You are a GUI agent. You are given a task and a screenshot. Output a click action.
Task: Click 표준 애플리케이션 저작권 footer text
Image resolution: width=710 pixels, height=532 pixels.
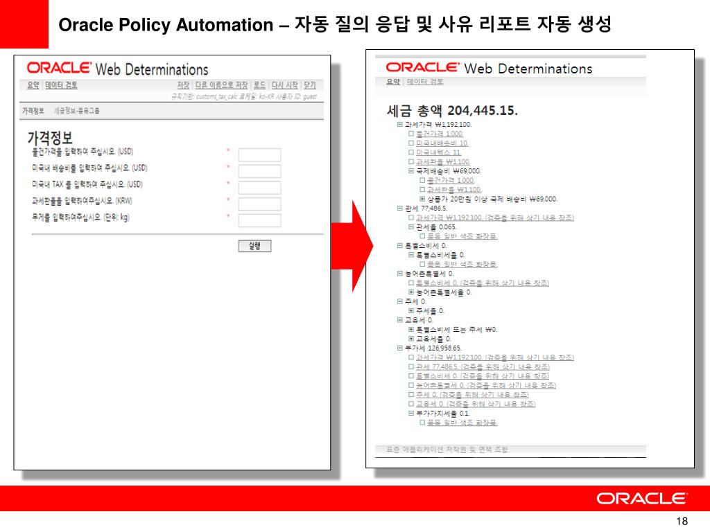click(447, 449)
